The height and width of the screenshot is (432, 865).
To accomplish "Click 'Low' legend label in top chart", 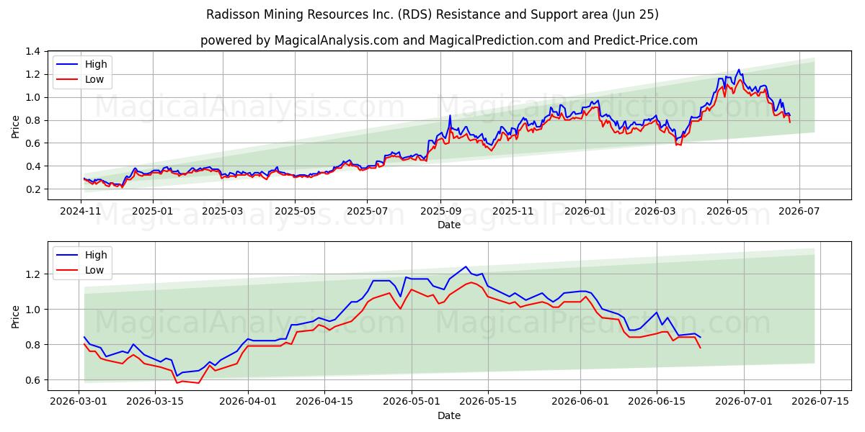I will click(x=94, y=79).
